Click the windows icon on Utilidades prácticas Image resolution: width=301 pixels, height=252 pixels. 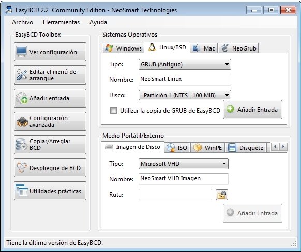(x=22, y=191)
